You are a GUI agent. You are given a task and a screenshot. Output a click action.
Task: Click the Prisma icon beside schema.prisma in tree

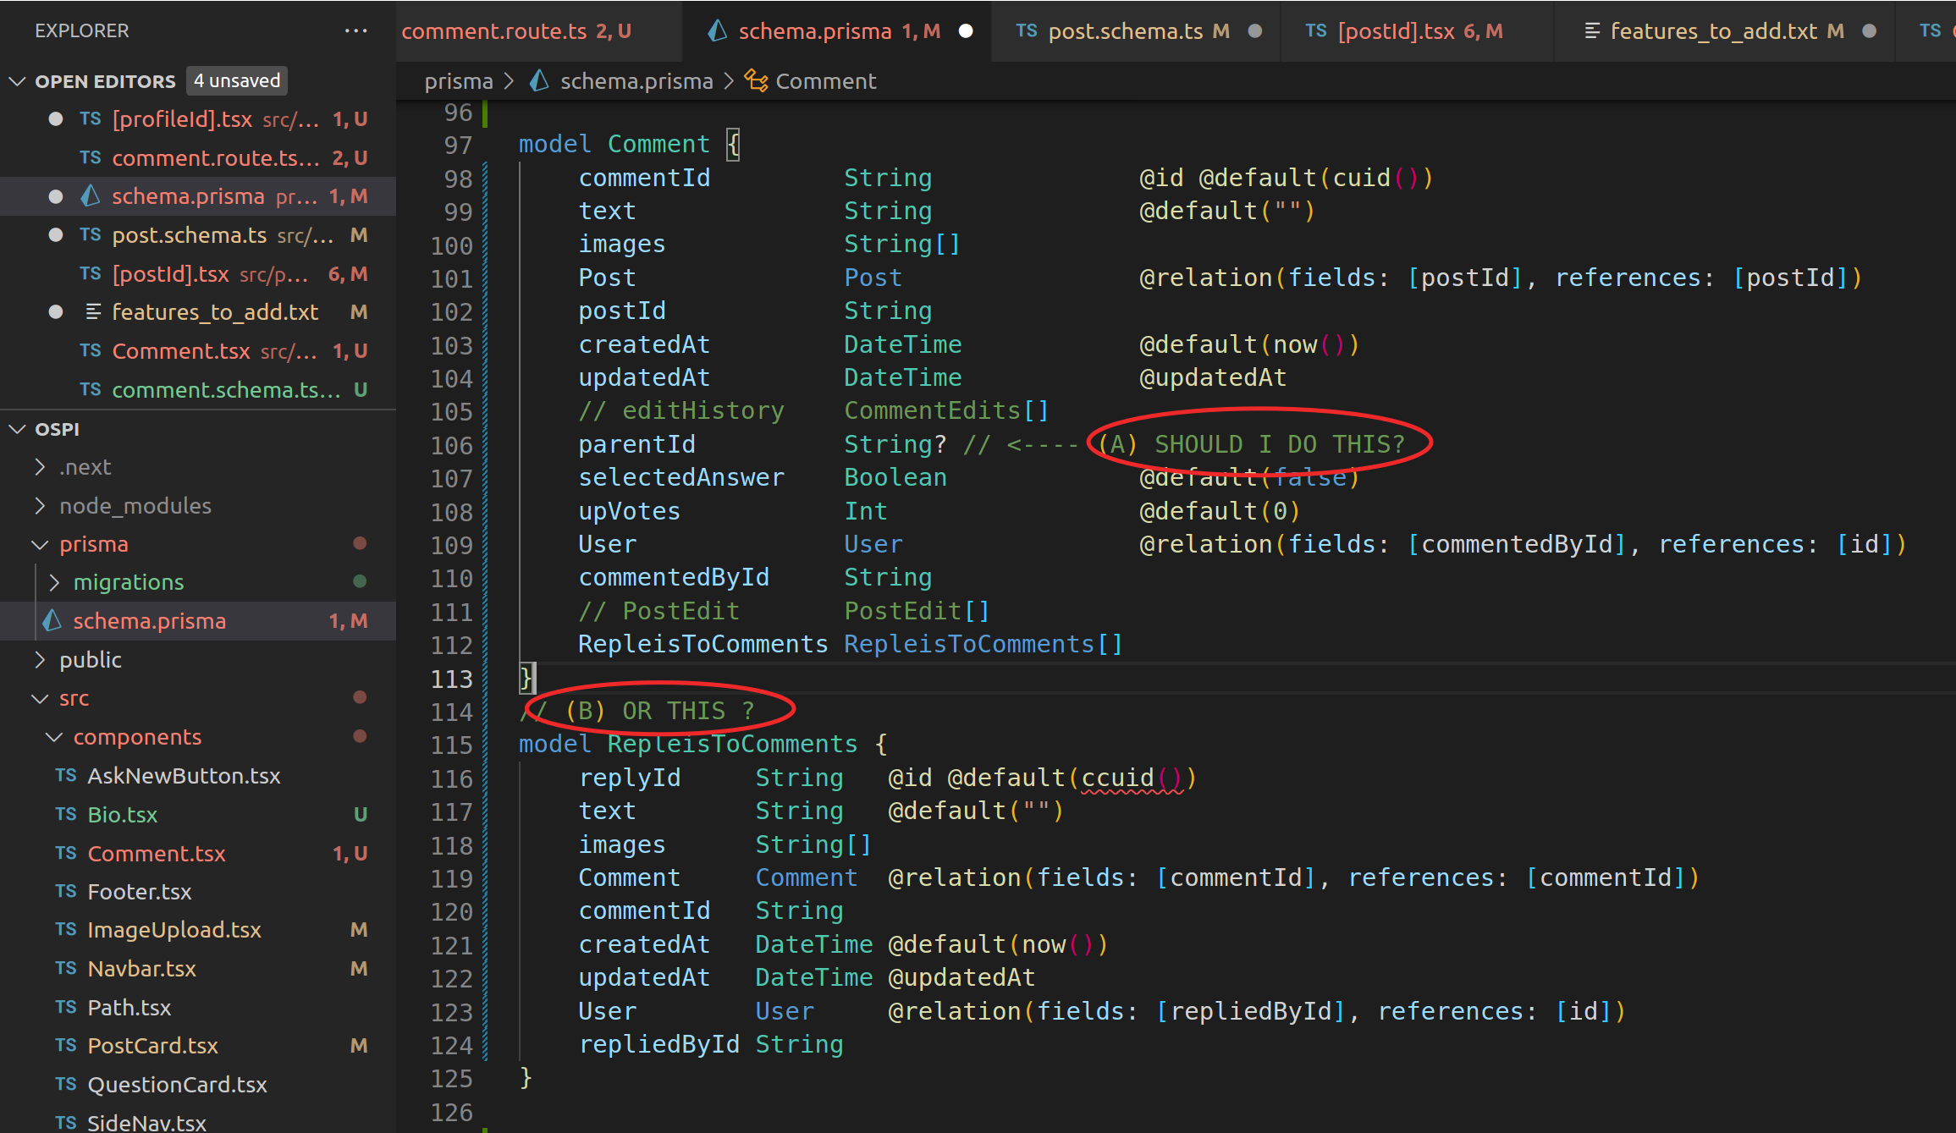click(53, 621)
